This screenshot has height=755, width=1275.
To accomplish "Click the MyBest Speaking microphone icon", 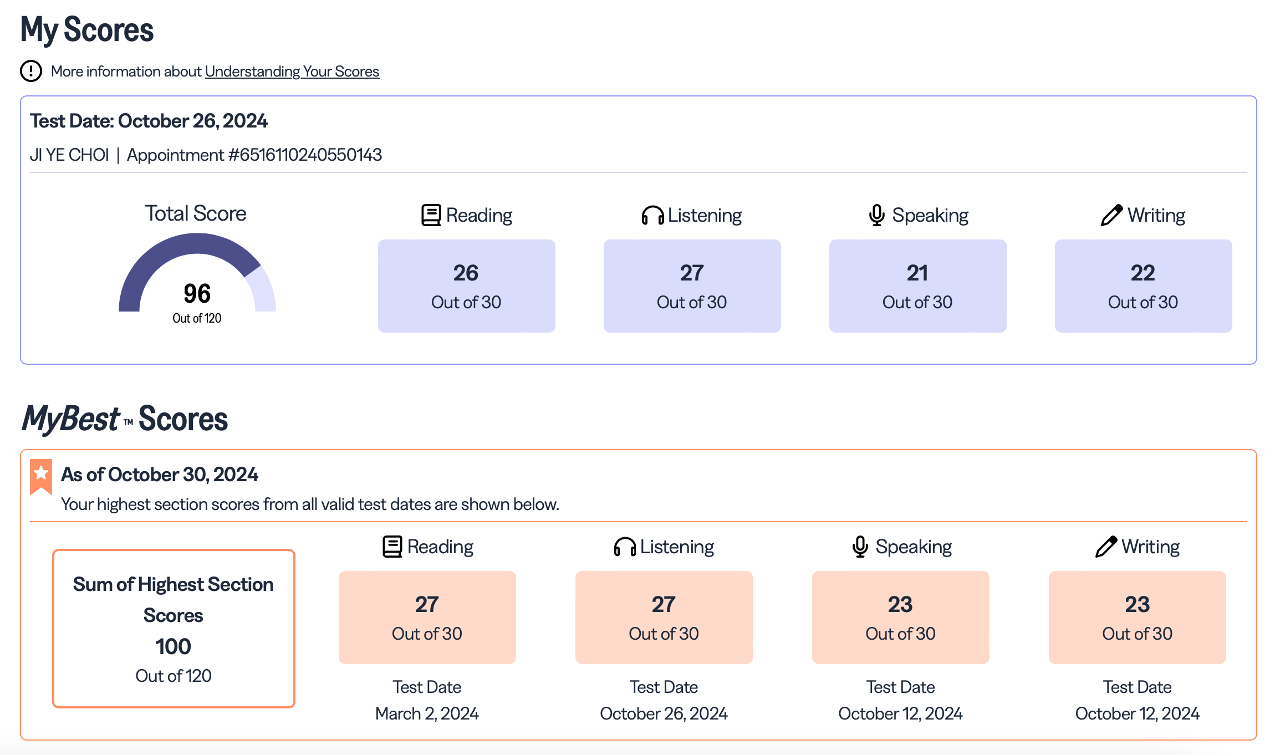I will coord(860,547).
